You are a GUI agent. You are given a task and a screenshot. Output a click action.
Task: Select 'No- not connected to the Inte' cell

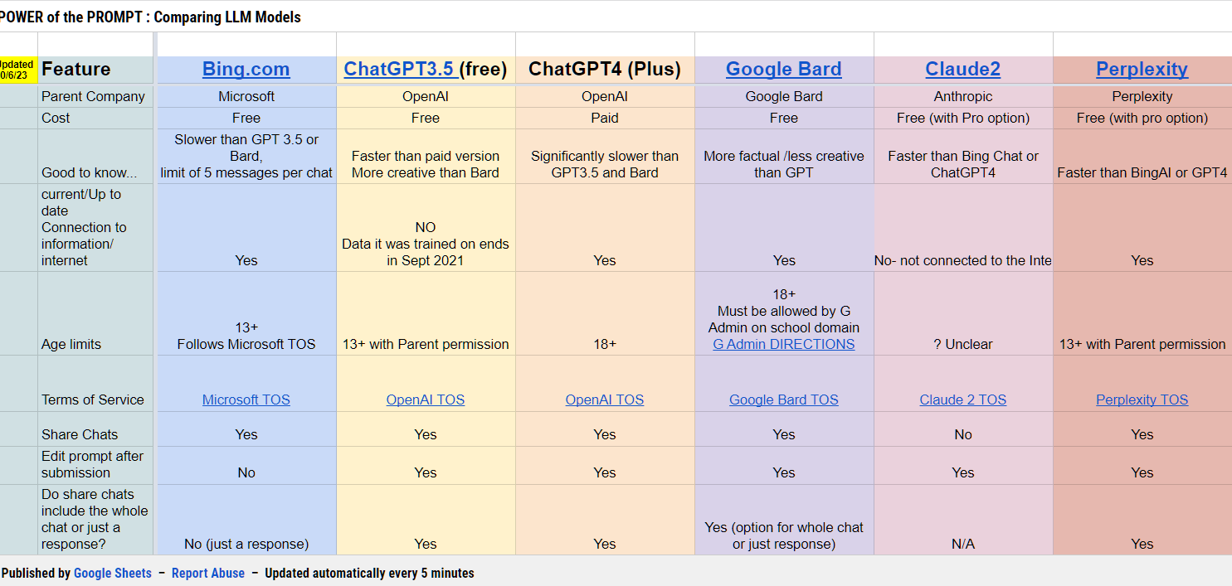(x=963, y=227)
